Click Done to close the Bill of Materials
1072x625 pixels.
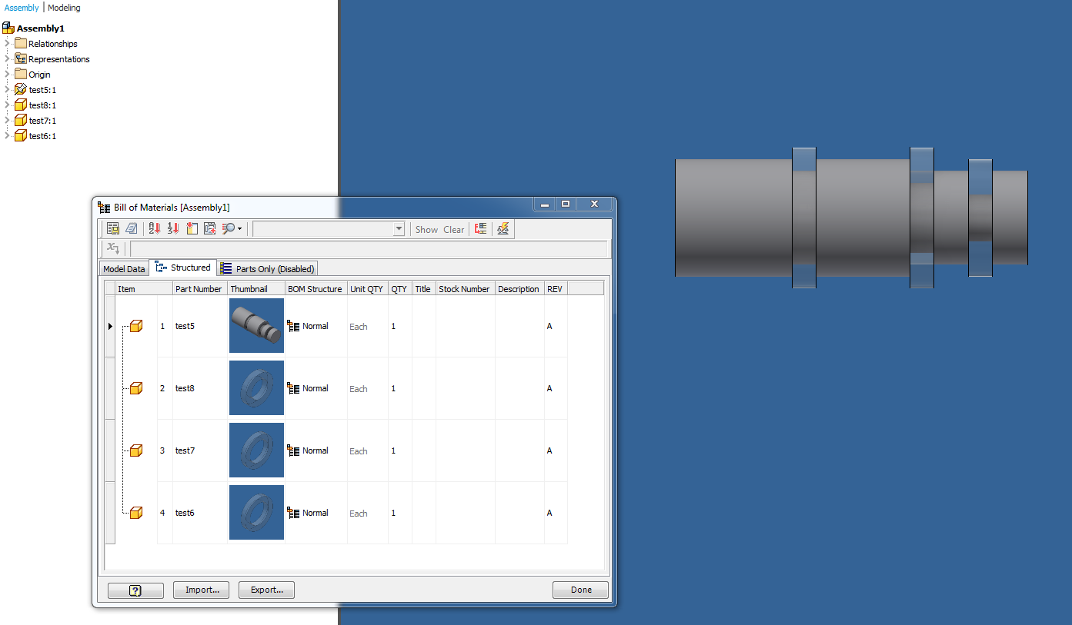[581, 590]
